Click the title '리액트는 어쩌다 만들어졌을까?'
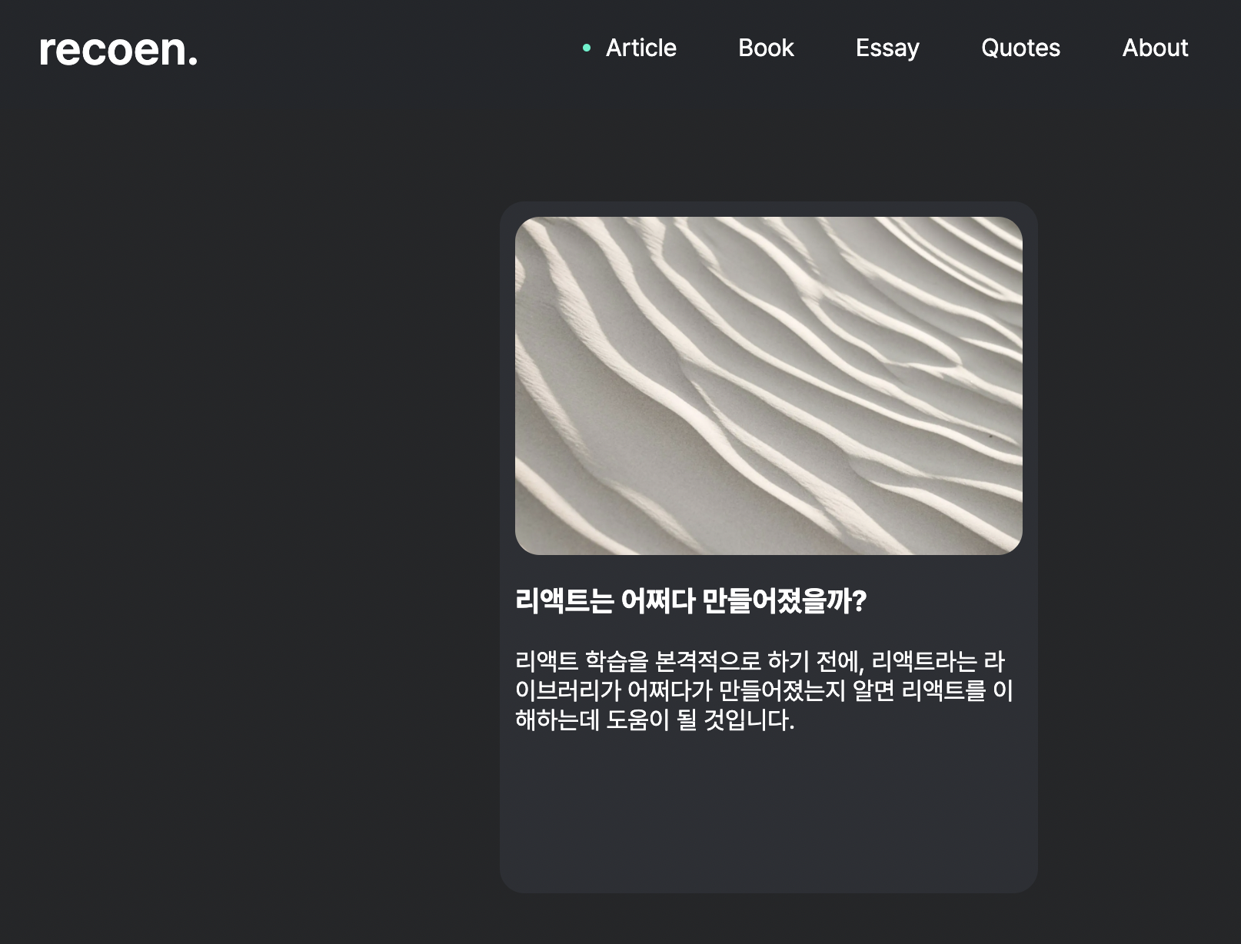This screenshot has height=944, width=1241. (x=690, y=600)
